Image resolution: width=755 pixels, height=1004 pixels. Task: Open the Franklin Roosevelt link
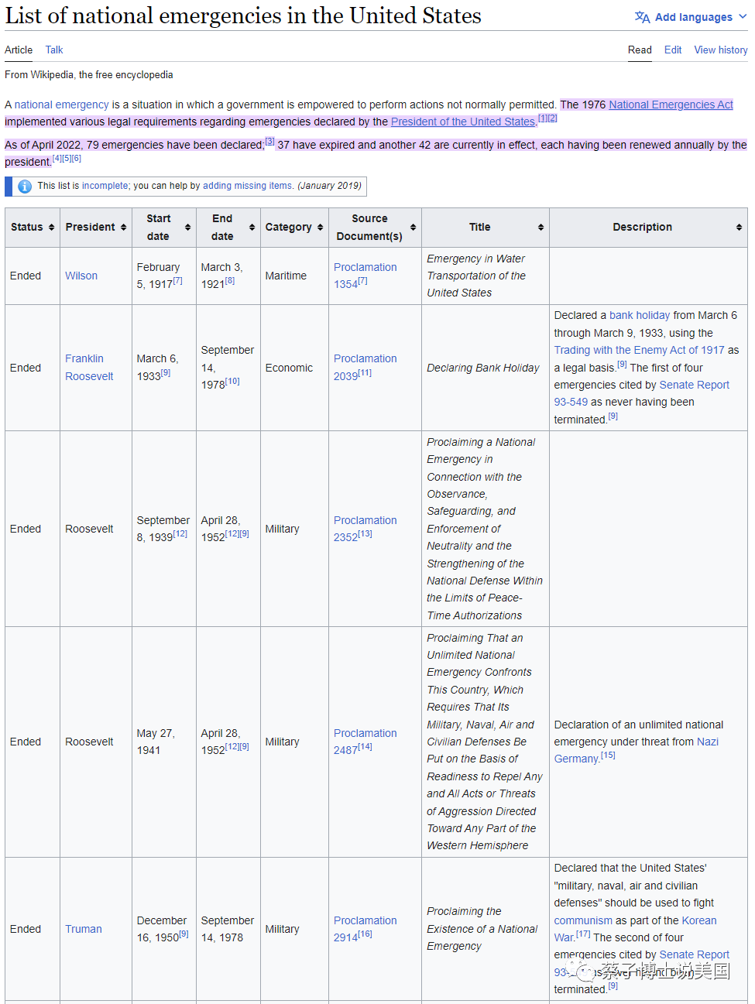(89, 368)
